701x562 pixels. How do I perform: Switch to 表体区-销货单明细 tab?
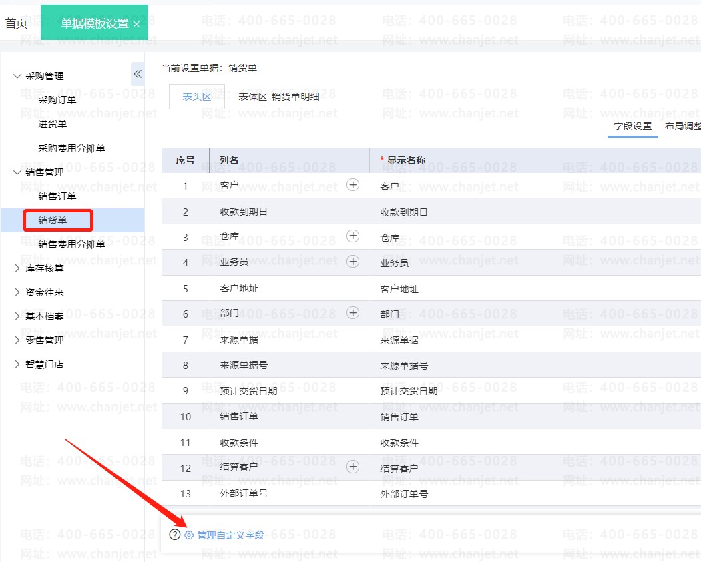(279, 97)
